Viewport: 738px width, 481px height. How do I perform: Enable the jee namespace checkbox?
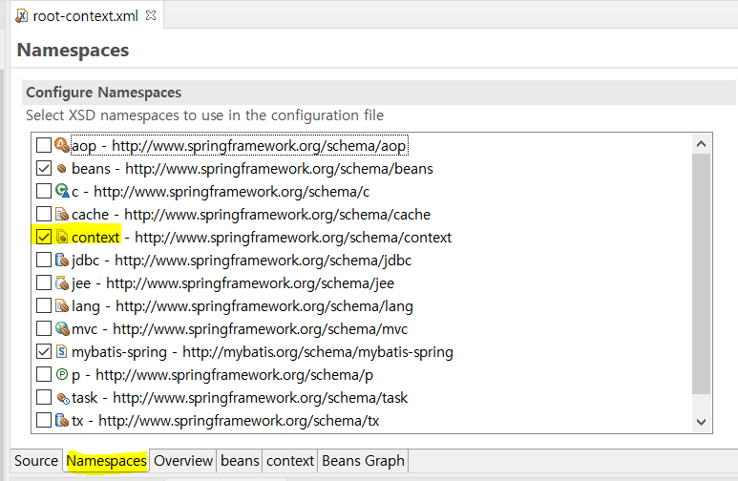click(x=44, y=282)
